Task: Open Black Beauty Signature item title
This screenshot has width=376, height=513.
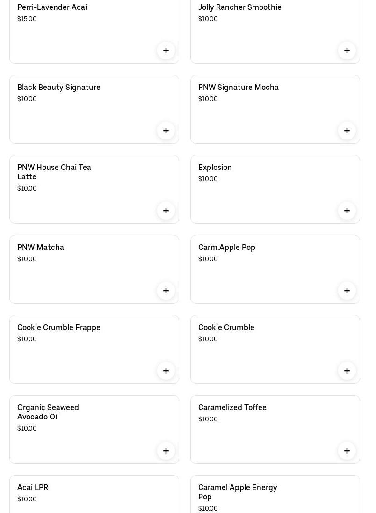Action: [59, 88]
